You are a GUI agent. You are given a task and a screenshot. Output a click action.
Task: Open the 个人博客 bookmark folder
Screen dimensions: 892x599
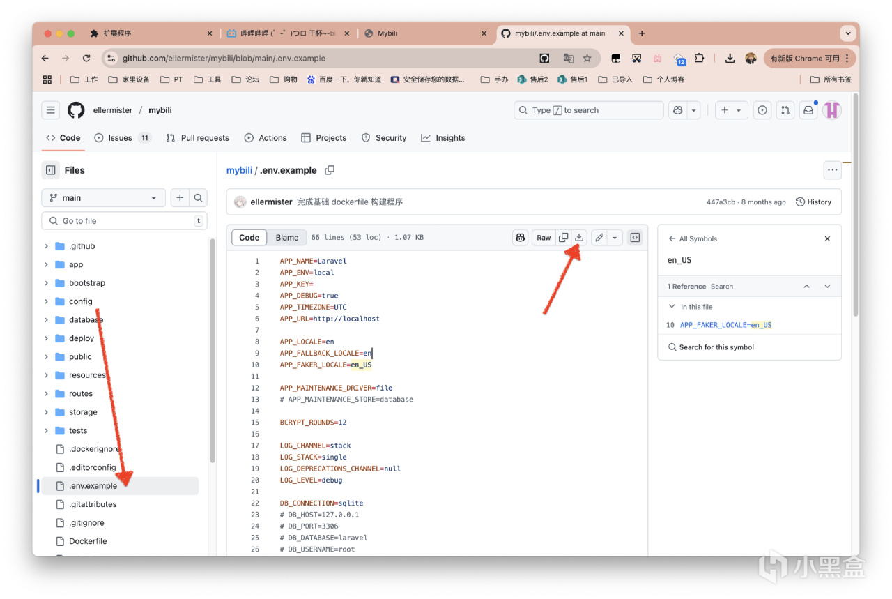coord(664,79)
